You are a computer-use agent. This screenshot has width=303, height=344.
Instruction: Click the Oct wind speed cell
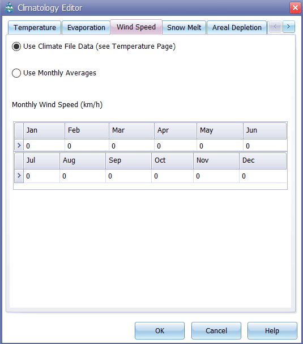click(x=173, y=176)
